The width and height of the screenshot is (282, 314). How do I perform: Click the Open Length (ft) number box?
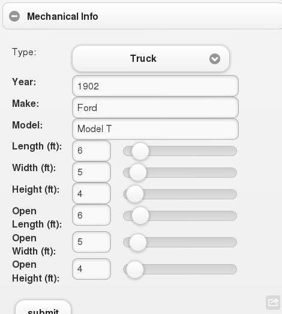(x=91, y=215)
